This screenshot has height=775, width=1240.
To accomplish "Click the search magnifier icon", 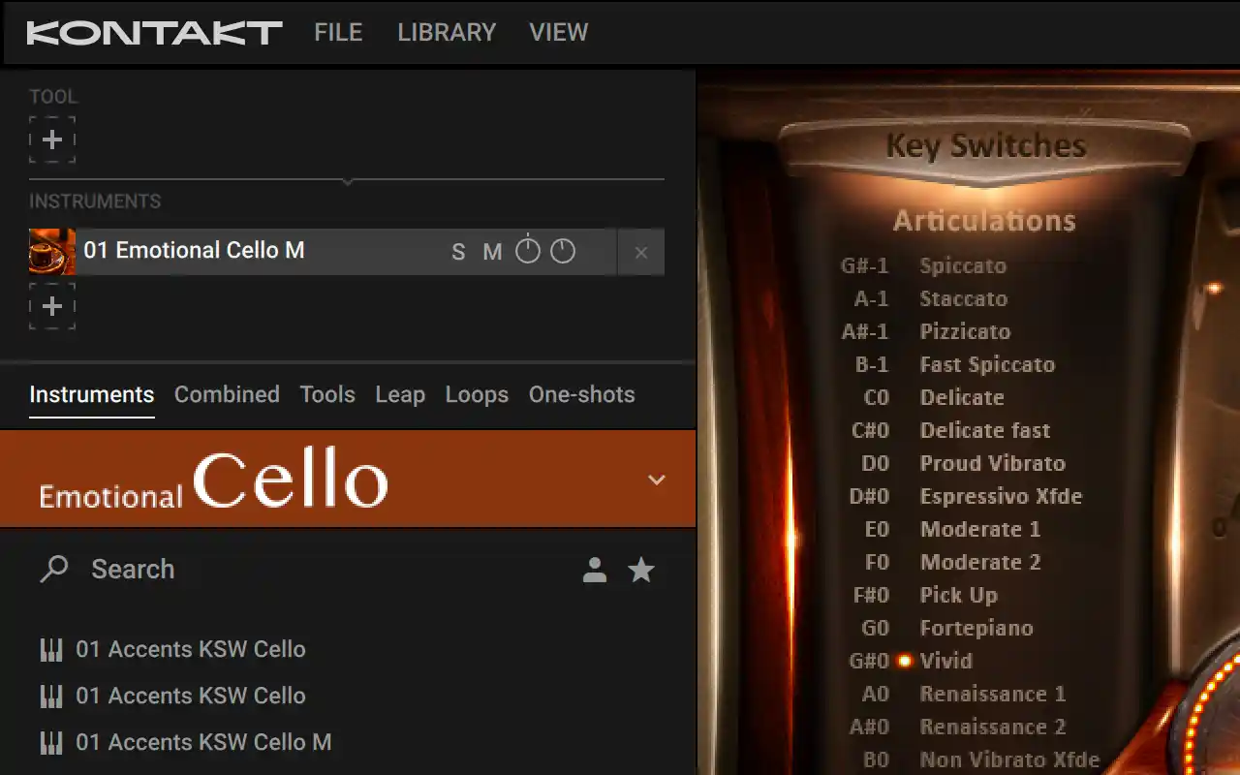I will point(54,569).
